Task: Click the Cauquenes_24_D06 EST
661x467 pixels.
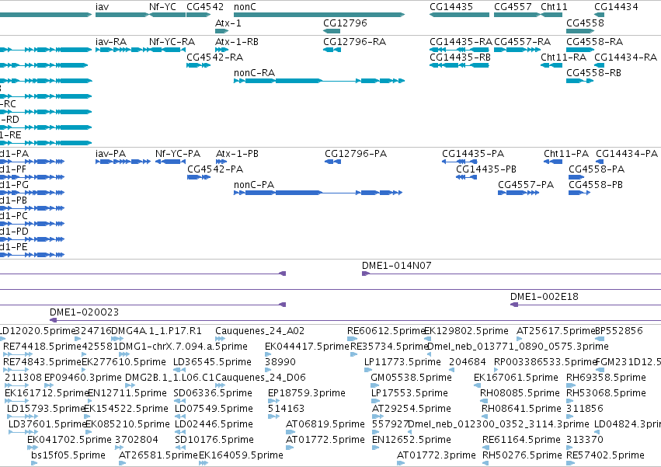Action: (220, 385)
